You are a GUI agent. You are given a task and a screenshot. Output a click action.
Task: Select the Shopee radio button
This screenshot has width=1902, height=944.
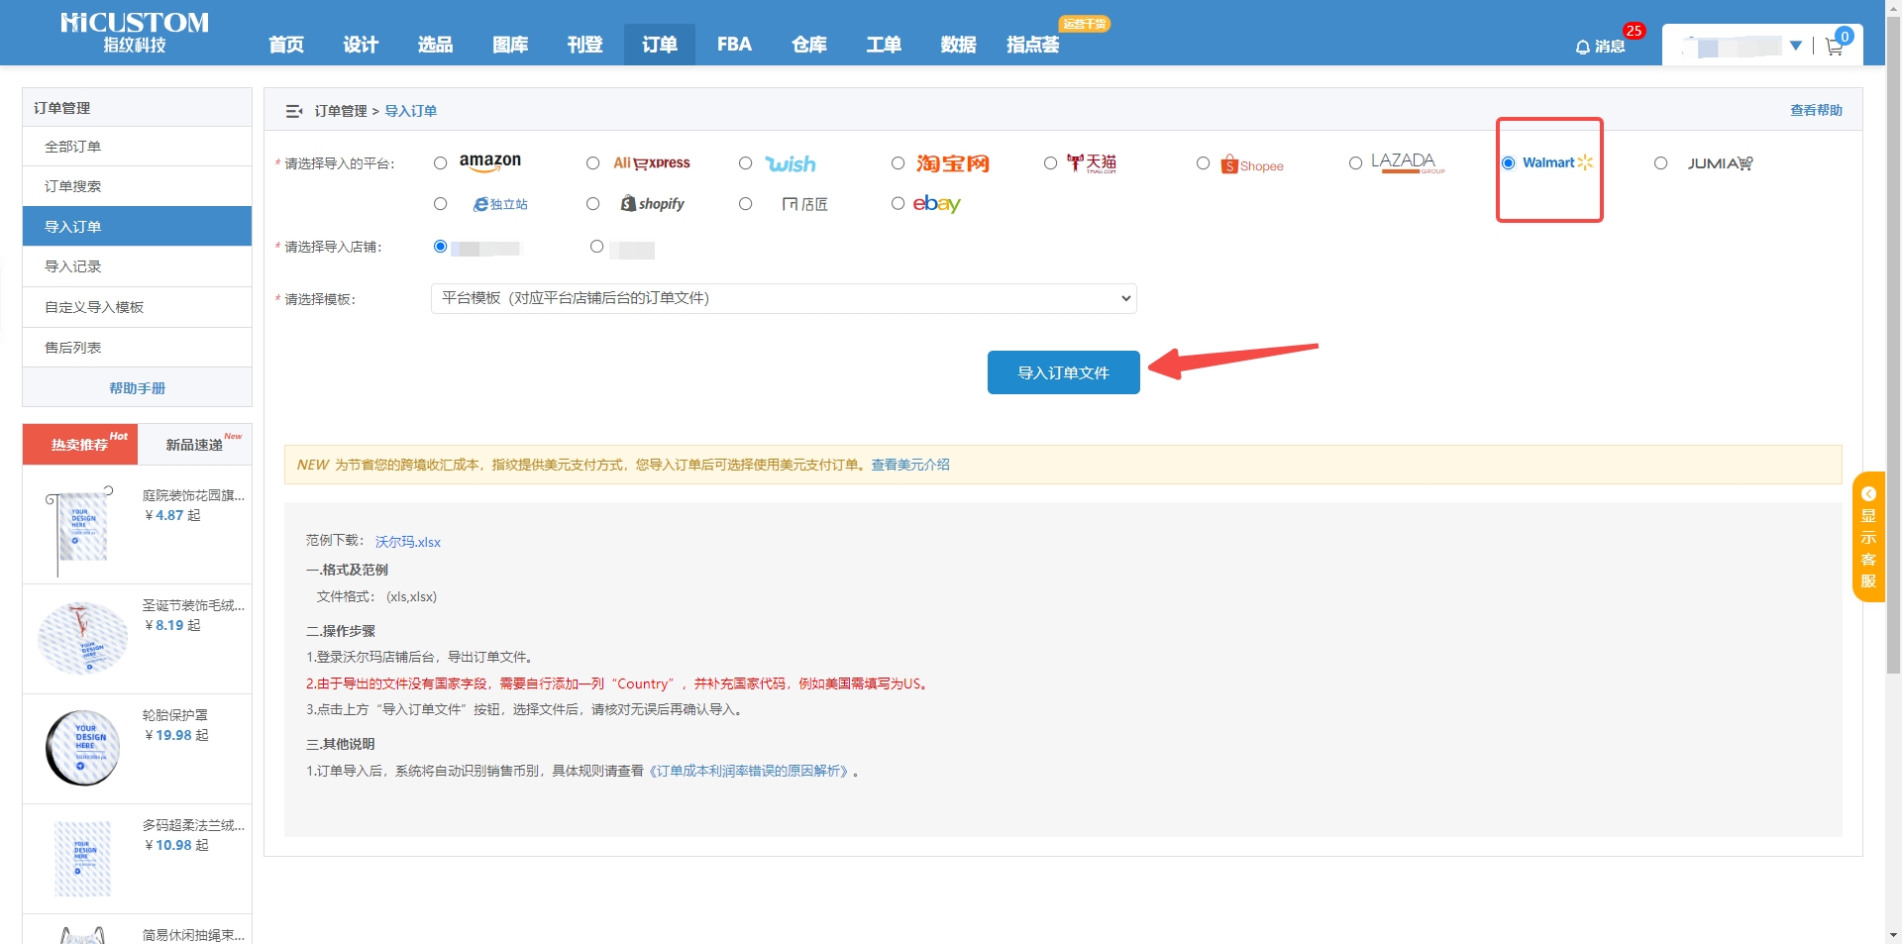click(x=1204, y=163)
